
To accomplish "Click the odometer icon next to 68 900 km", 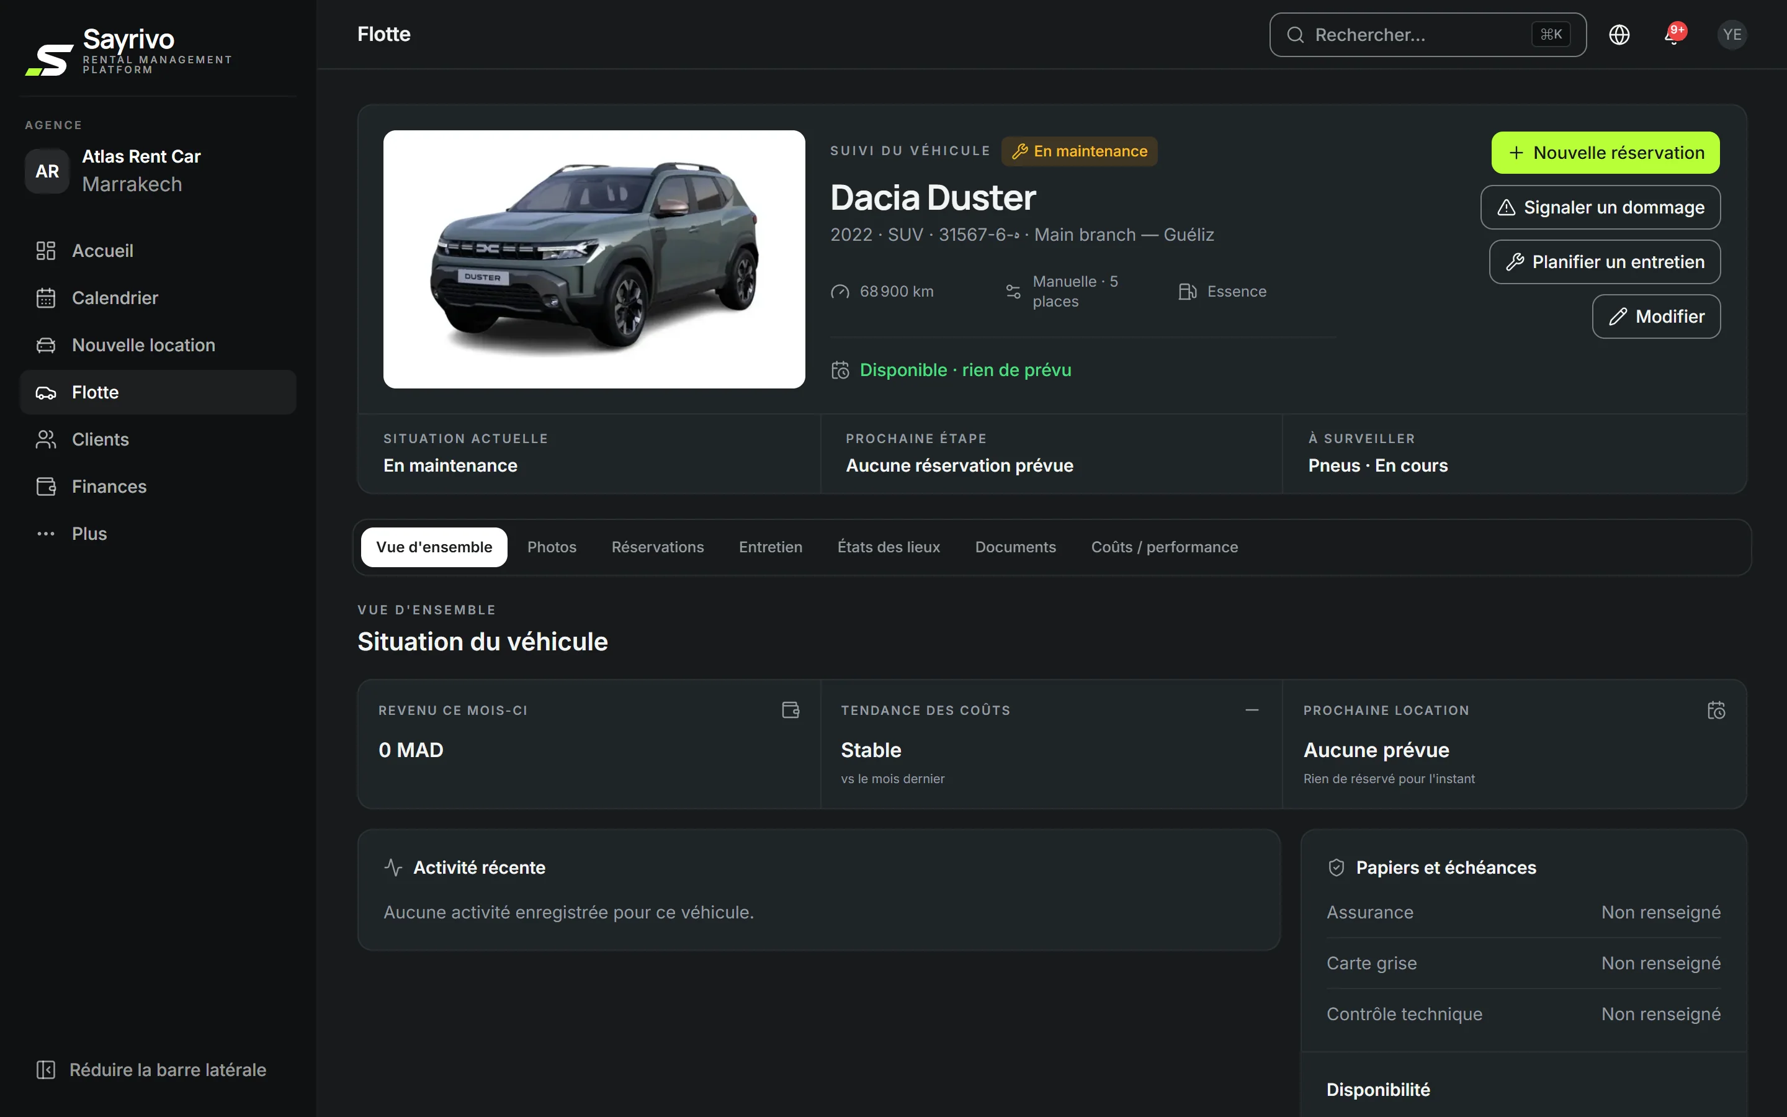I will point(840,292).
